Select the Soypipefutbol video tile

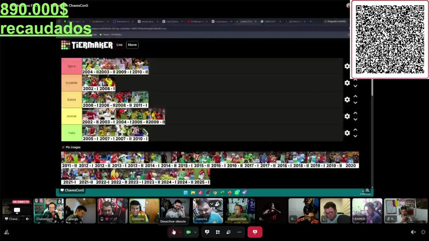[x=240, y=211]
